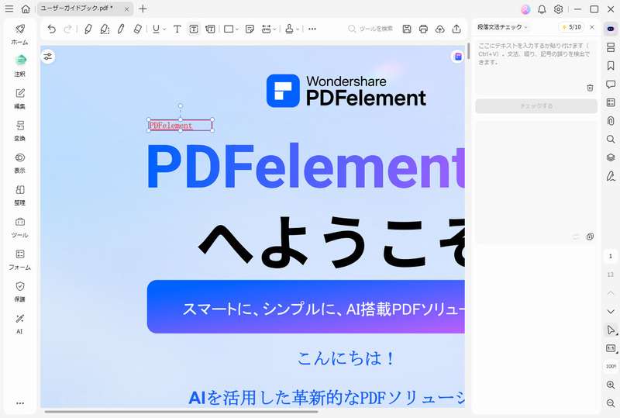620x418 pixels.
Task: Close the ユーザーガイドブック.pdf tab
Action: (126, 9)
